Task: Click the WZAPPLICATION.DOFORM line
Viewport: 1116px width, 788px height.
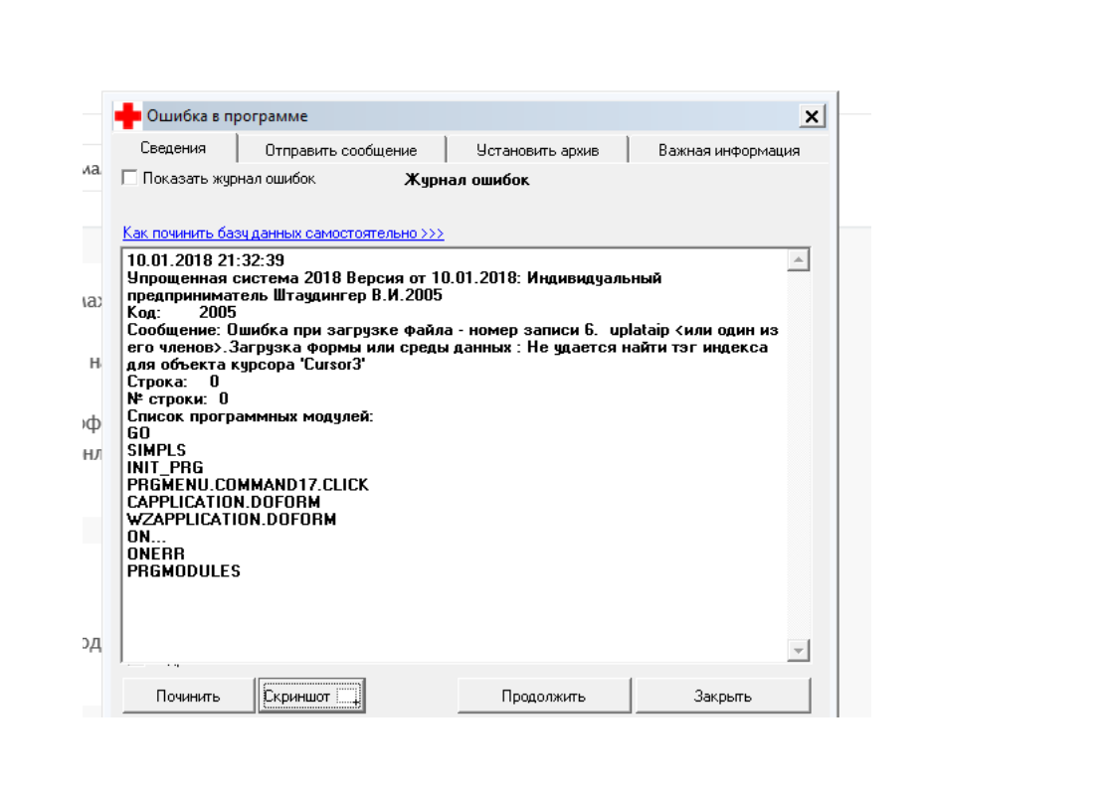Action: [x=232, y=519]
